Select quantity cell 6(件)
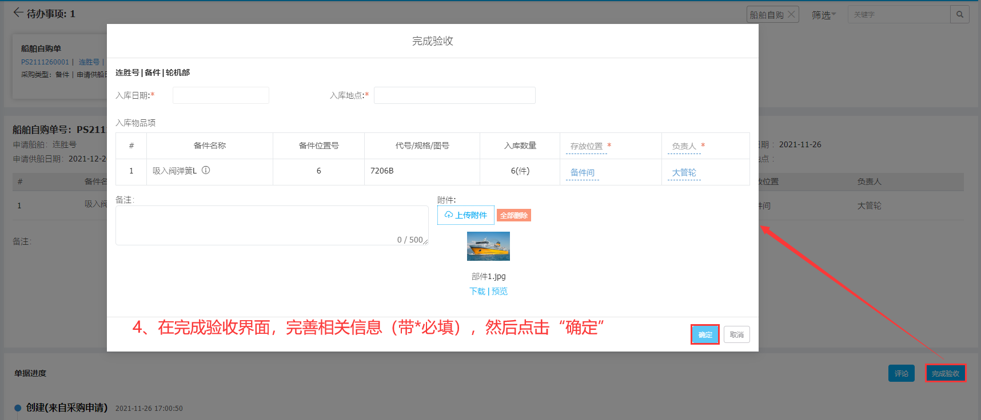Viewport: 981px width, 420px height. coord(520,171)
